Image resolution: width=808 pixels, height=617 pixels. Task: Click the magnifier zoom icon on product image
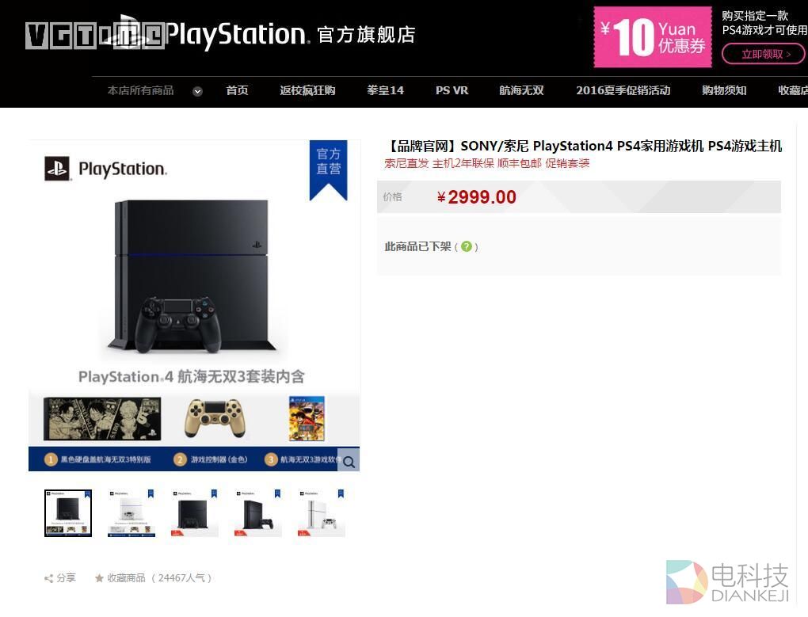point(349,462)
